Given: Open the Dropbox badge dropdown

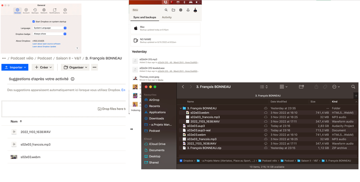Looking at the screenshot, I should (x=49, y=34).
